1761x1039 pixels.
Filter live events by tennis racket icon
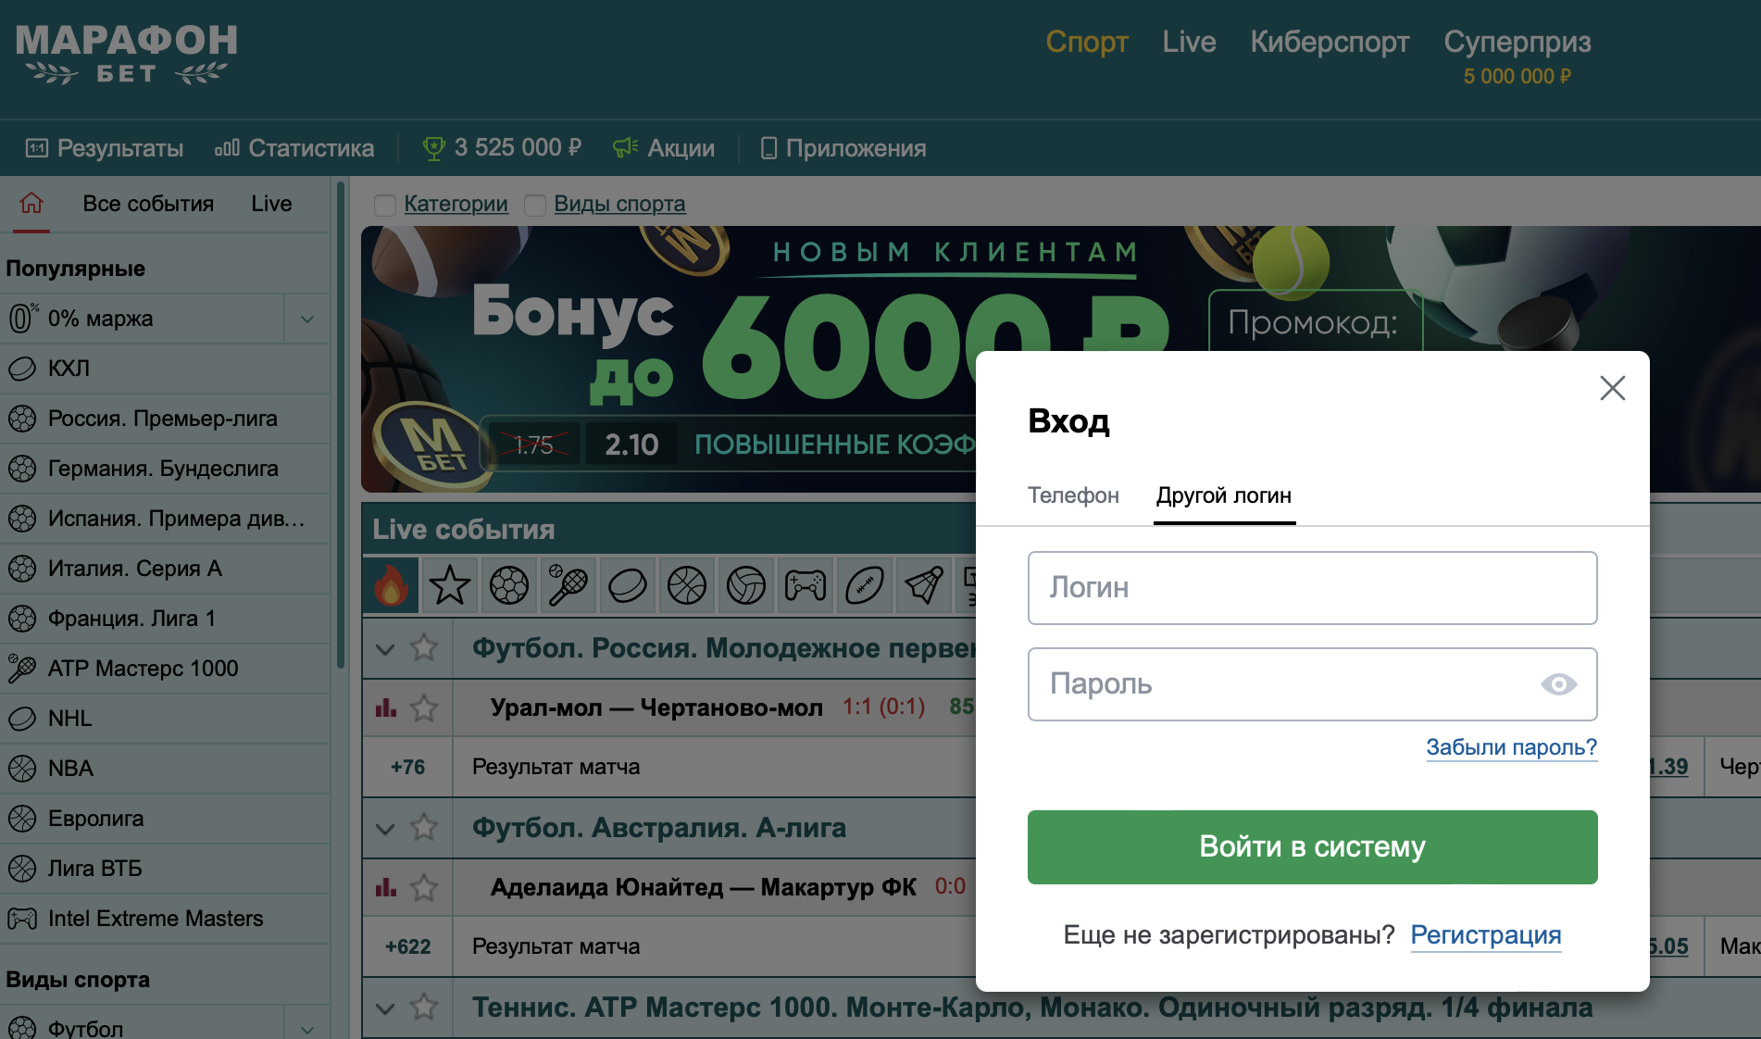[x=568, y=585]
